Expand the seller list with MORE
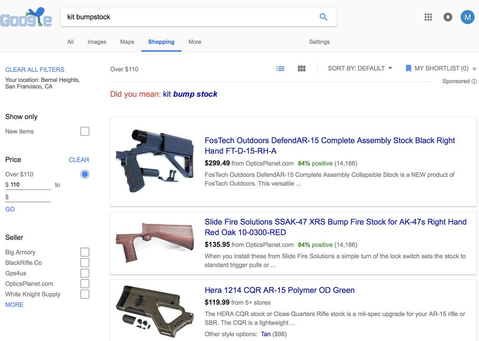 pyautogui.click(x=14, y=305)
